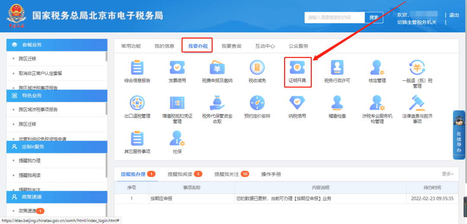
Task: Click the 内容说明 text in row 1
Action: (284, 199)
